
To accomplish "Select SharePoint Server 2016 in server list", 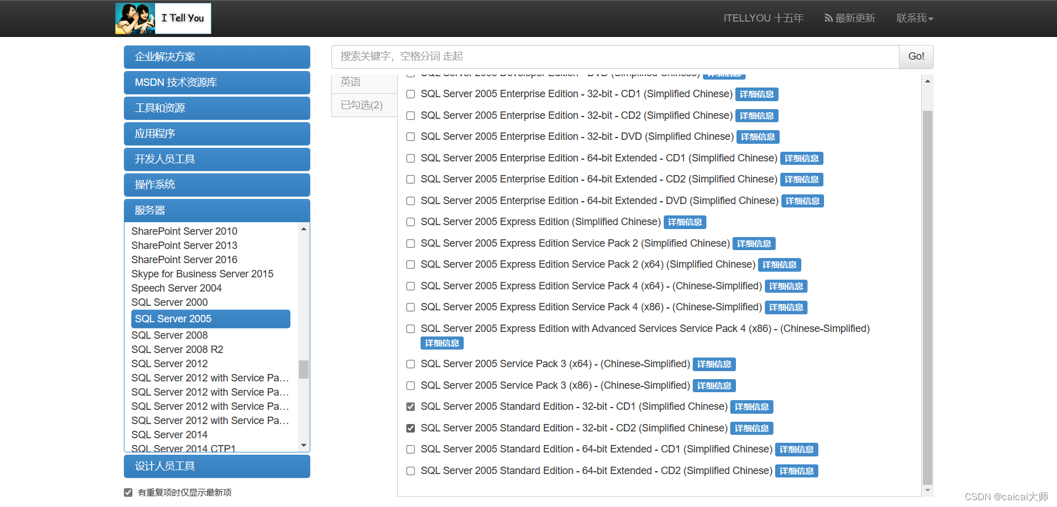I will pos(184,260).
